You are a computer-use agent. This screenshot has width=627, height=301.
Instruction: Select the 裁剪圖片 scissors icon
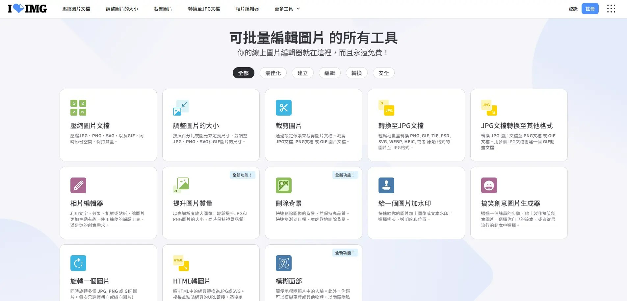283,107
